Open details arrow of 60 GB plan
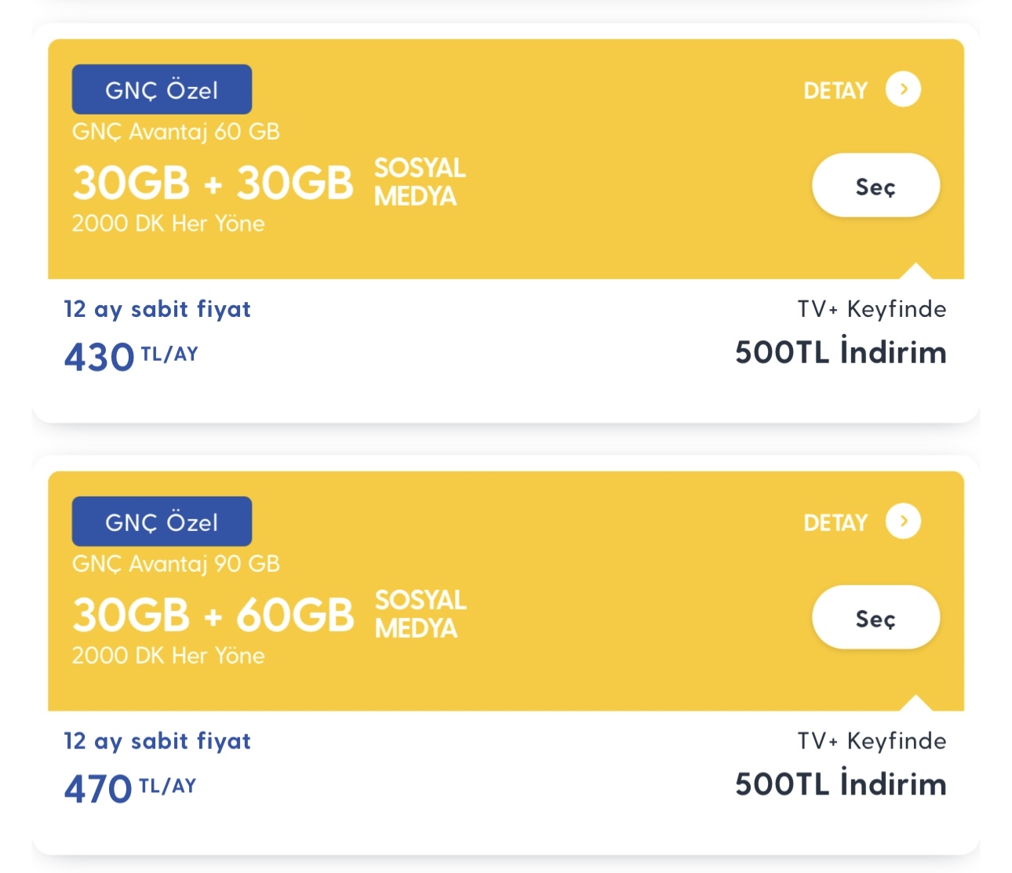 coord(903,89)
